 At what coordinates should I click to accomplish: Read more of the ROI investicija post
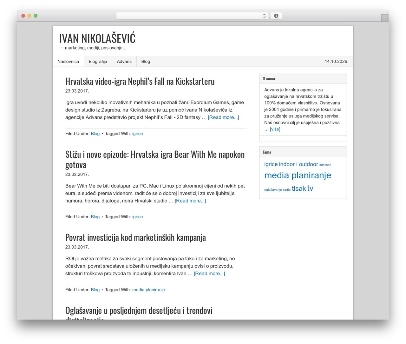coord(209,274)
